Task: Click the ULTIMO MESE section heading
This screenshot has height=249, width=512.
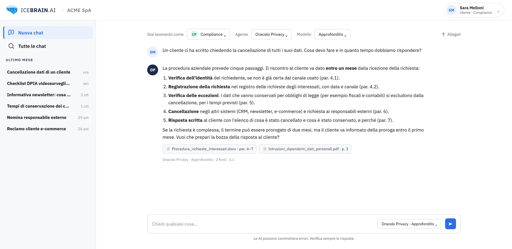Action: pyautogui.click(x=19, y=60)
